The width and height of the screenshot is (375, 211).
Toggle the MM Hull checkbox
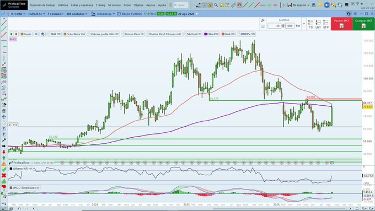point(185,34)
